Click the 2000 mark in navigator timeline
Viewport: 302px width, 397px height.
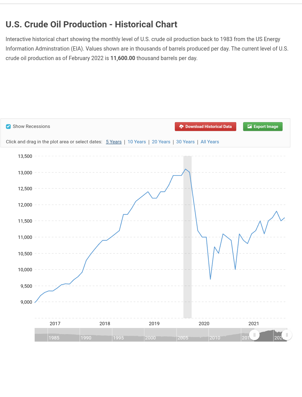click(x=150, y=338)
